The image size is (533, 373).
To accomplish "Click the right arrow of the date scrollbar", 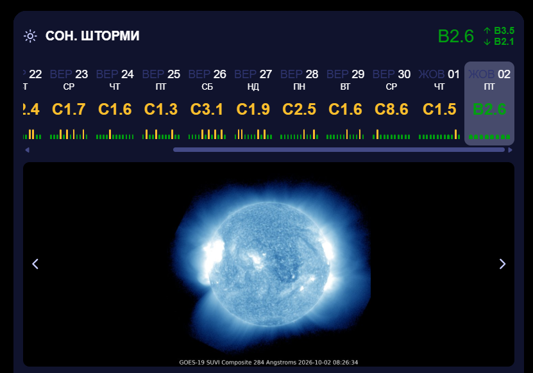I will coord(510,150).
